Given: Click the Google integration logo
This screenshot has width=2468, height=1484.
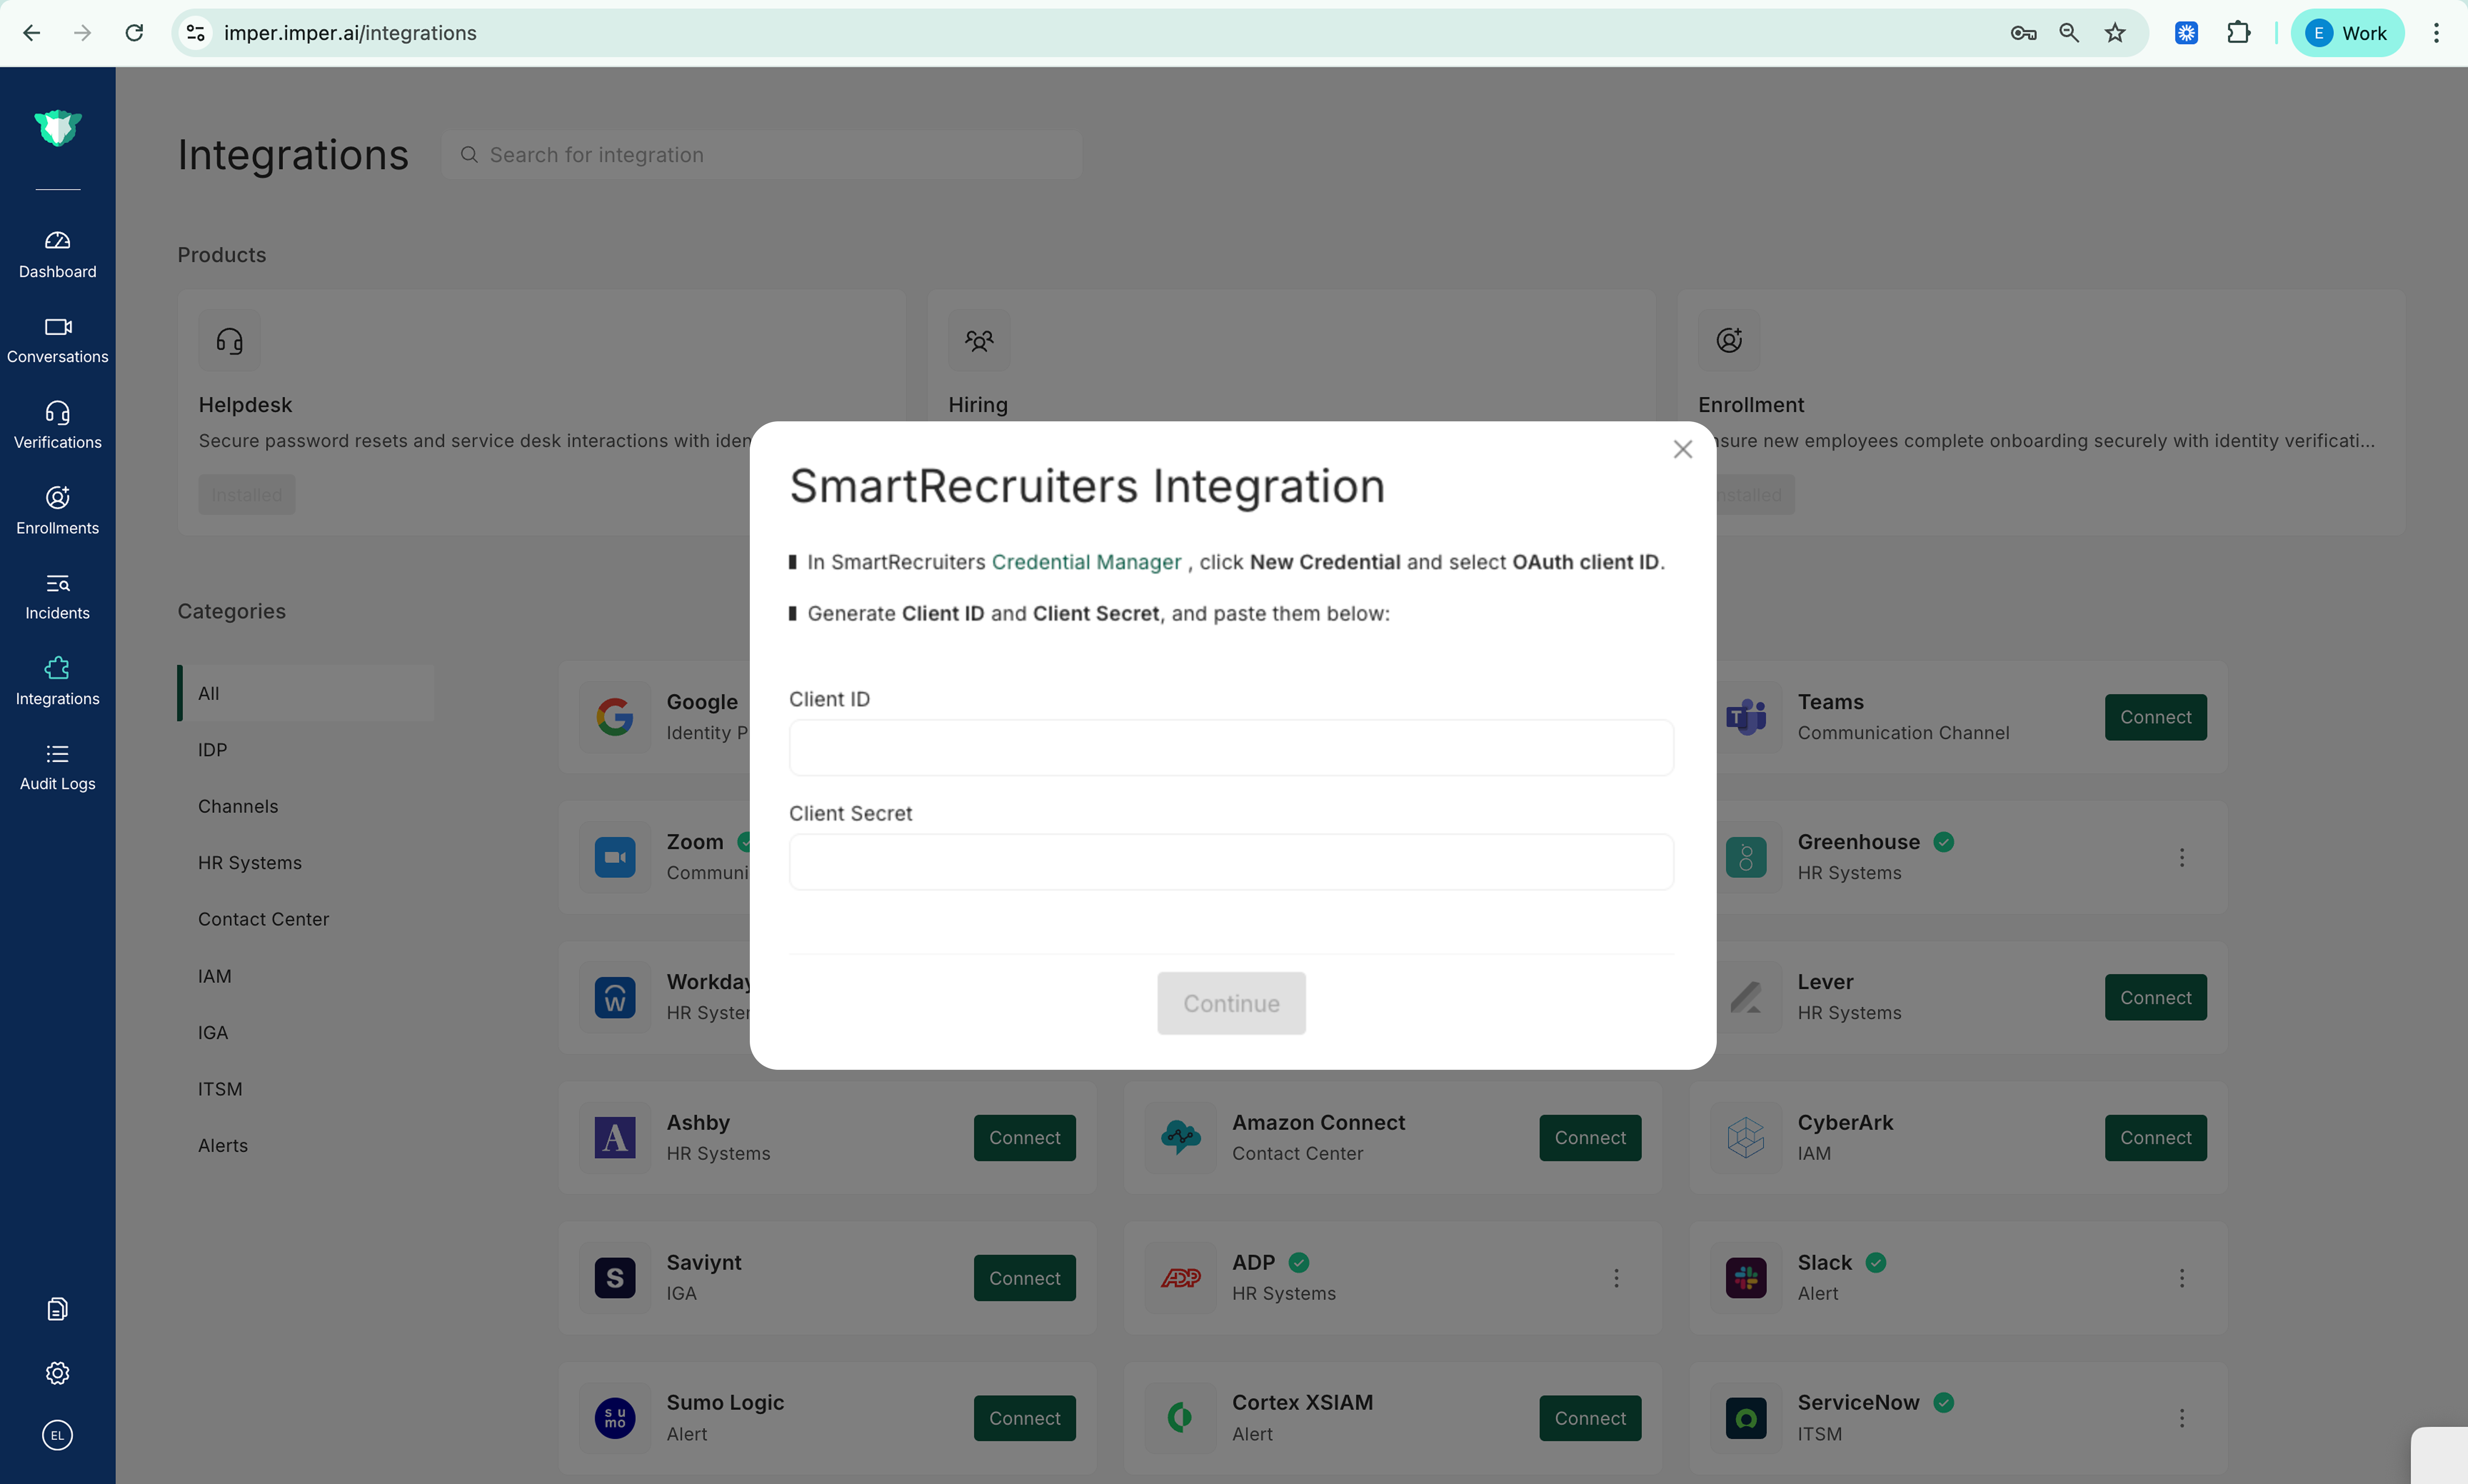Looking at the screenshot, I should click(x=614, y=717).
